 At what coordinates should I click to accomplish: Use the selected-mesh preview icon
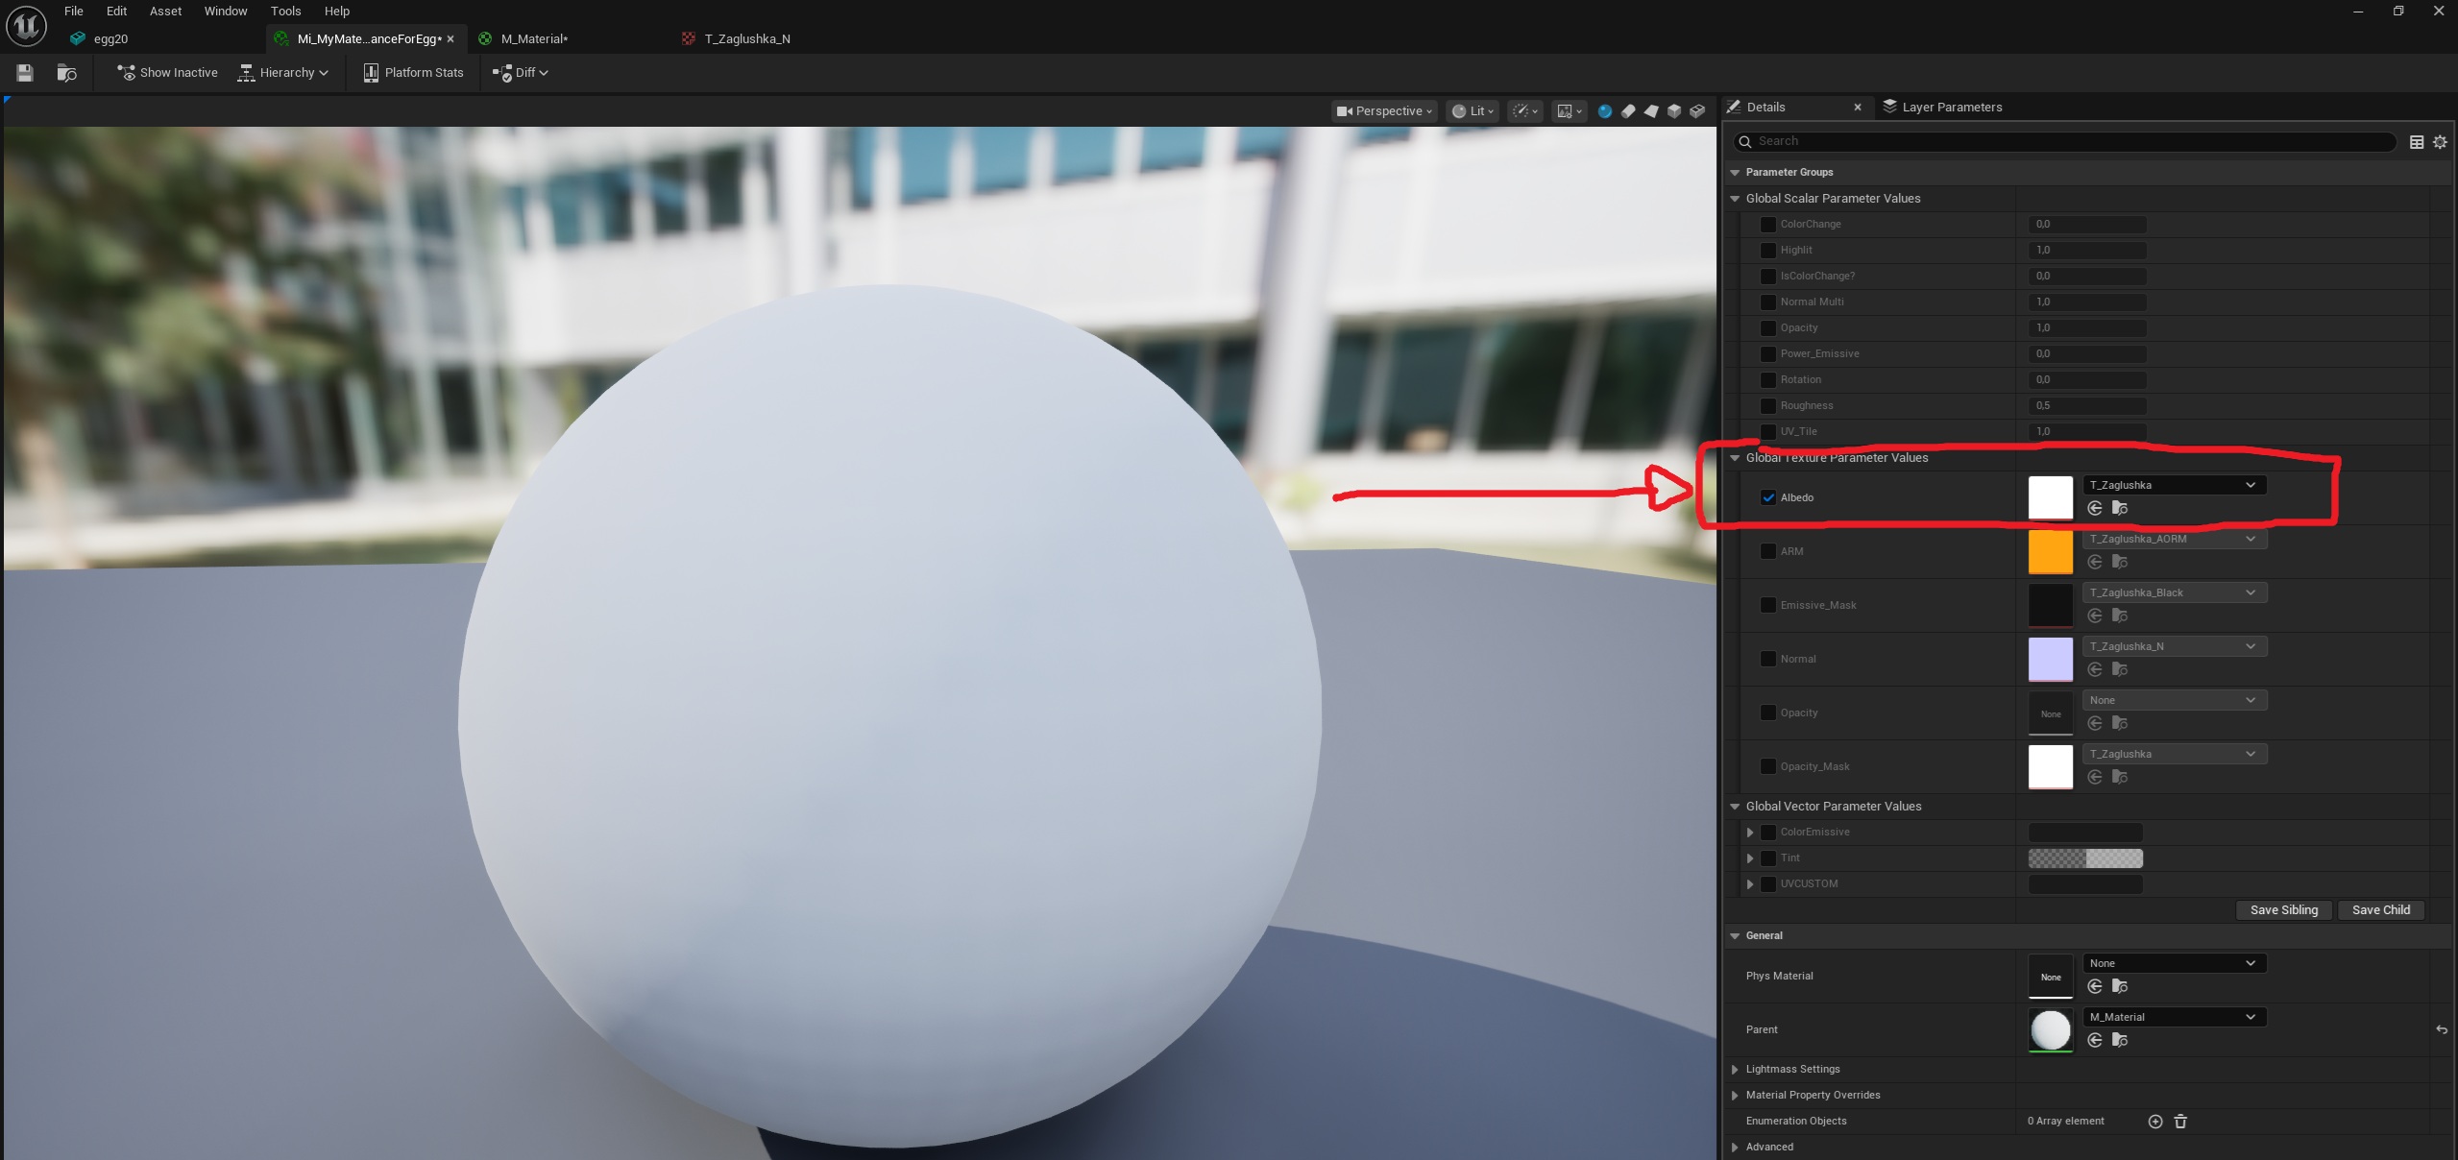[1697, 111]
